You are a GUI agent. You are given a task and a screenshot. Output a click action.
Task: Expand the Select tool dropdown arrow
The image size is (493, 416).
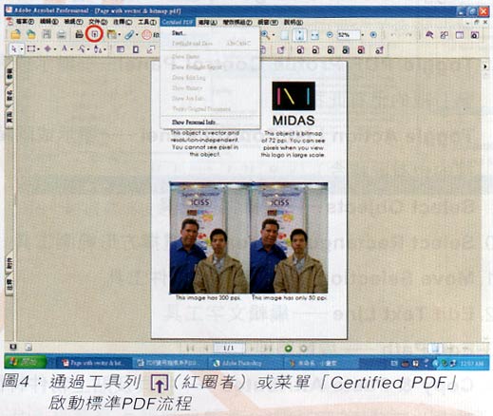point(22,49)
